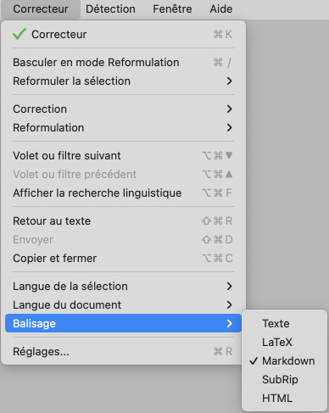Choose LaTeX markup format
The width and height of the screenshot is (329, 413).
285,343
